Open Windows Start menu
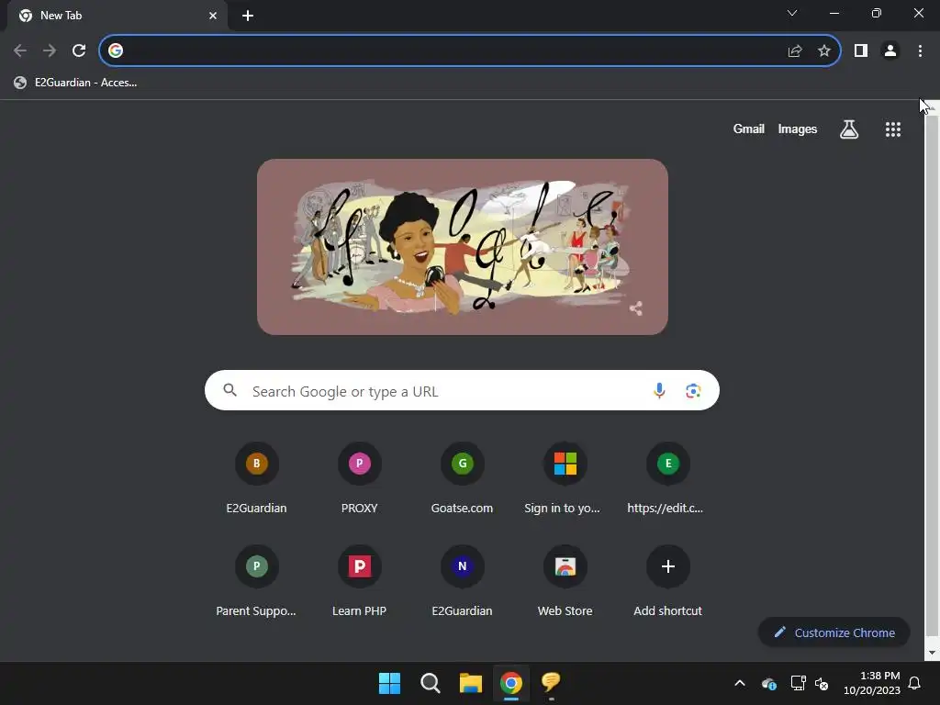The image size is (940, 705). pyautogui.click(x=389, y=683)
